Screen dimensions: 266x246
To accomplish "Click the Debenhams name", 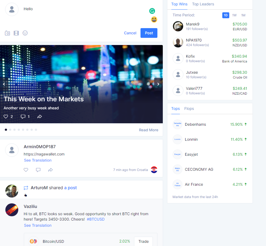I will pos(195,124).
